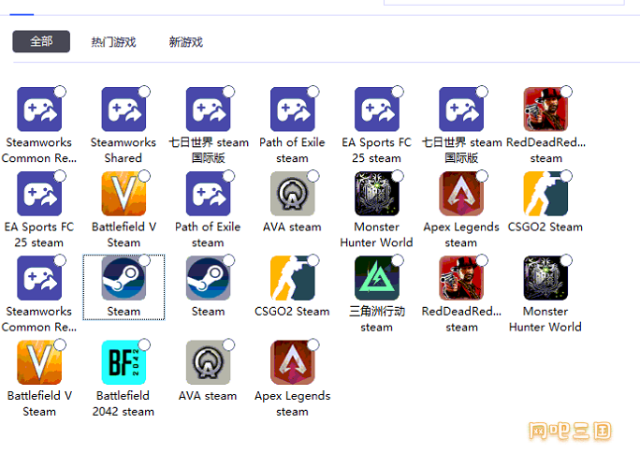This screenshot has height=454, width=640.
Task: Click Steamworks Common Re... icon in top row
Action: pos(39,110)
